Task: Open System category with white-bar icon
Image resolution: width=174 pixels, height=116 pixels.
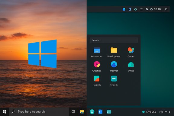Action: tap(114, 81)
